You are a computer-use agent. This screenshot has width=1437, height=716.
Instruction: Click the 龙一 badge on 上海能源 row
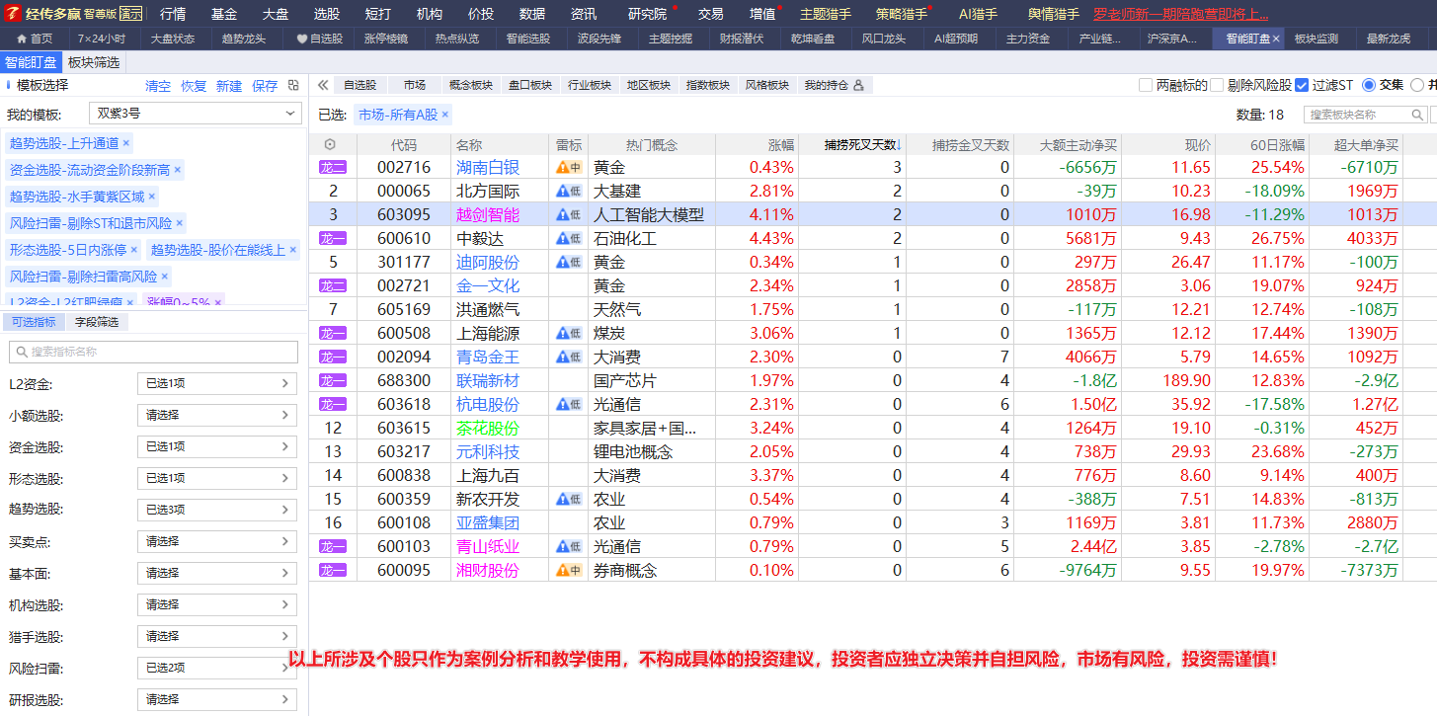[333, 334]
